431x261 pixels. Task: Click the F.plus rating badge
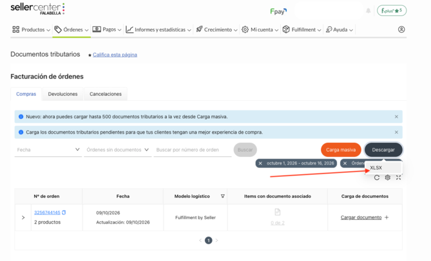pyautogui.click(x=392, y=11)
